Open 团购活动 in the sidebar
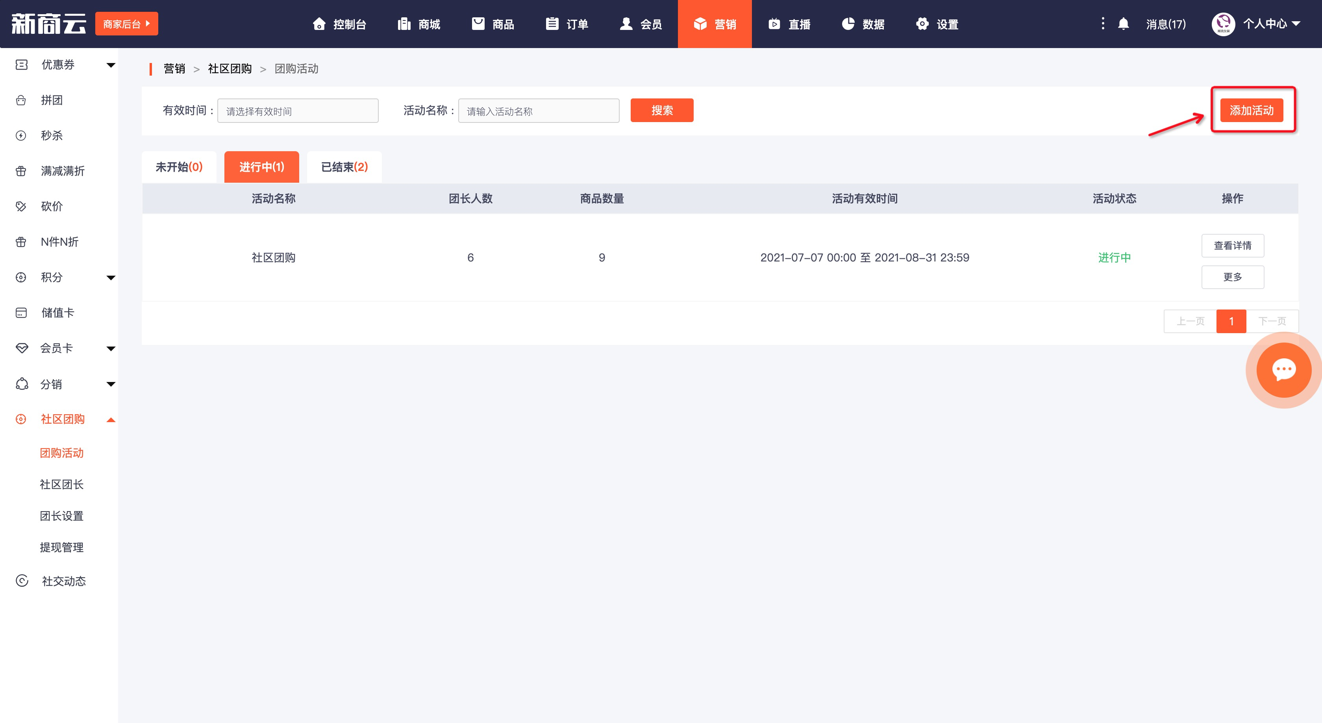This screenshot has height=723, width=1322. (x=61, y=453)
